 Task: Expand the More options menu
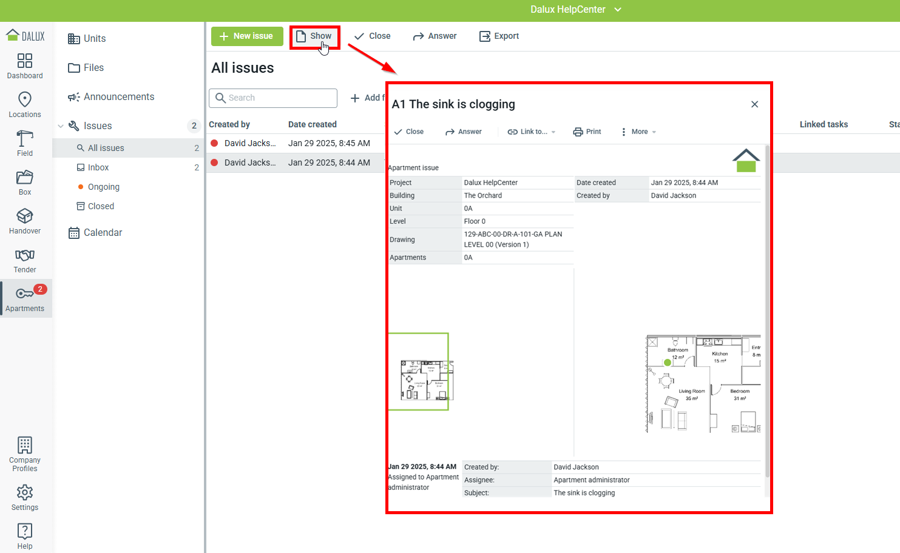tap(638, 132)
